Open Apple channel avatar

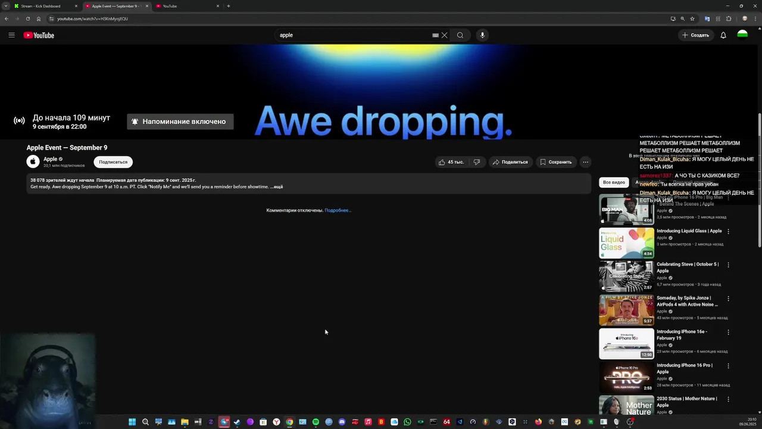(x=33, y=161)
